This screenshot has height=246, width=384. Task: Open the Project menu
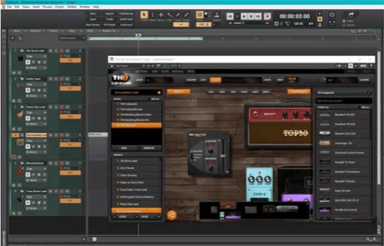(x=59, y=7)
